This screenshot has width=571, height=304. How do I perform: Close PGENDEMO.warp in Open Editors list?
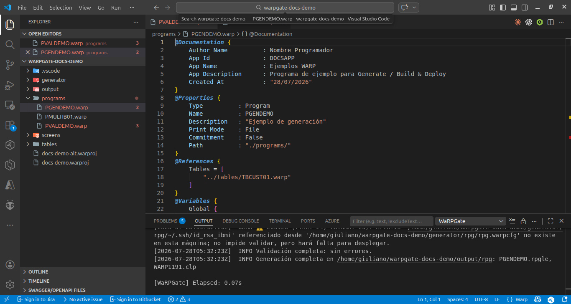[x=28, y=52]
